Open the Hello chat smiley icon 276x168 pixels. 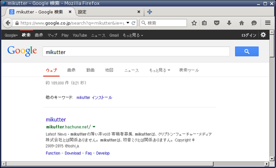tap(254, 23)
